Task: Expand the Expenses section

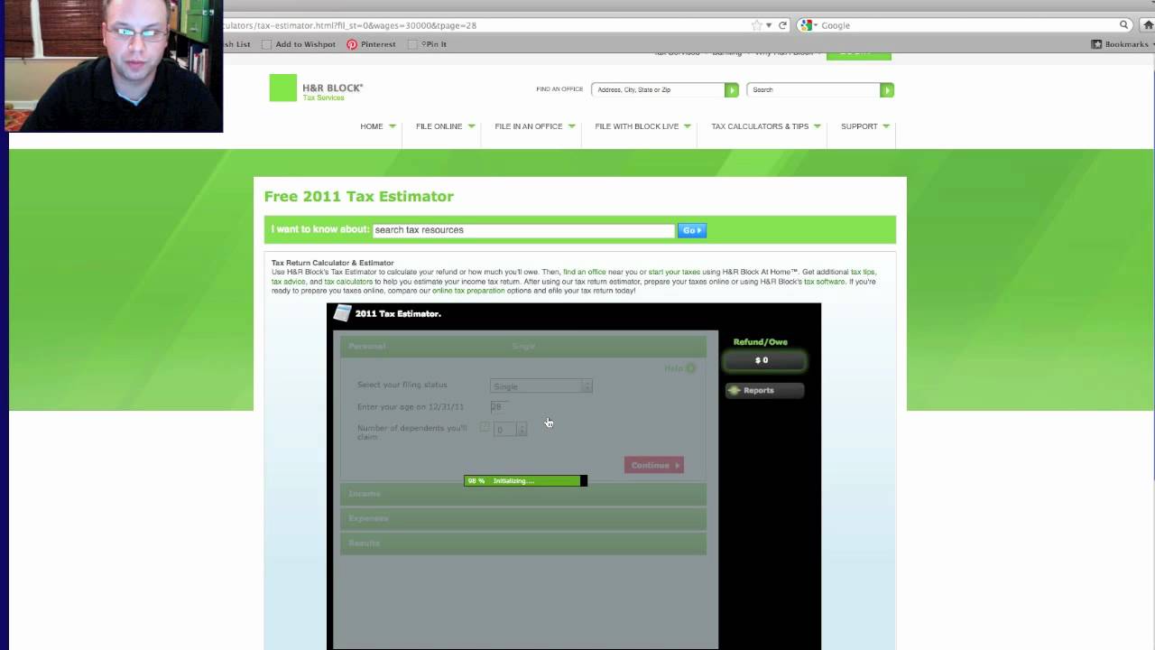Action: click(523, 518)
